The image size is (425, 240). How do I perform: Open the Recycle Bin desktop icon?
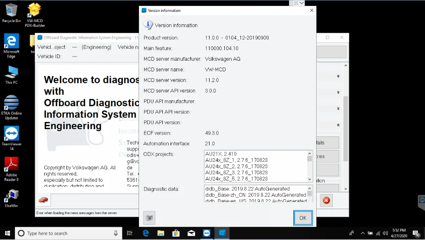point(11,13)
